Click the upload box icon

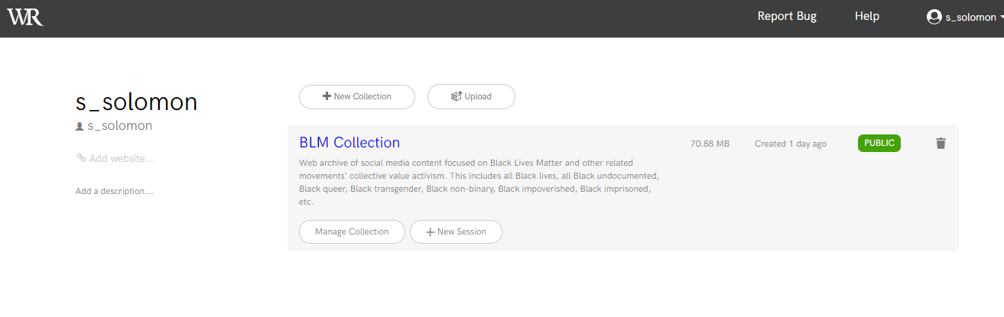457,96
